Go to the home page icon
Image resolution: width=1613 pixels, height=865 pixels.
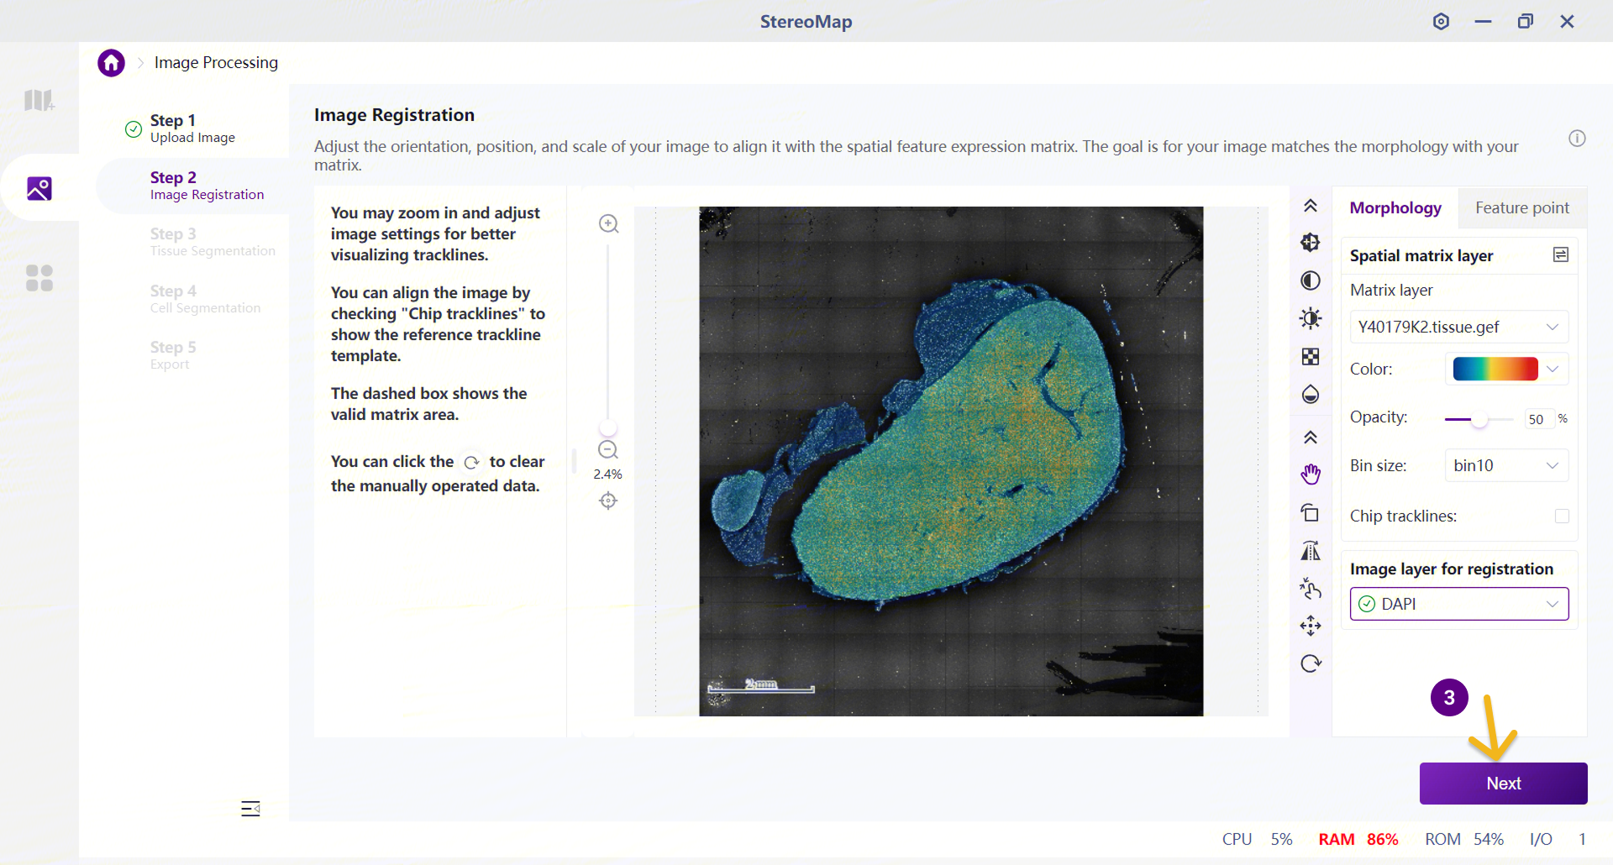pyautogui.click(x=111, y=63)
